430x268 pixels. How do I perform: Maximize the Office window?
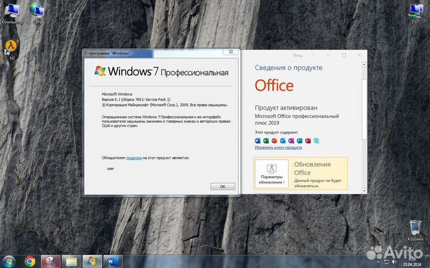click(344, 55)
